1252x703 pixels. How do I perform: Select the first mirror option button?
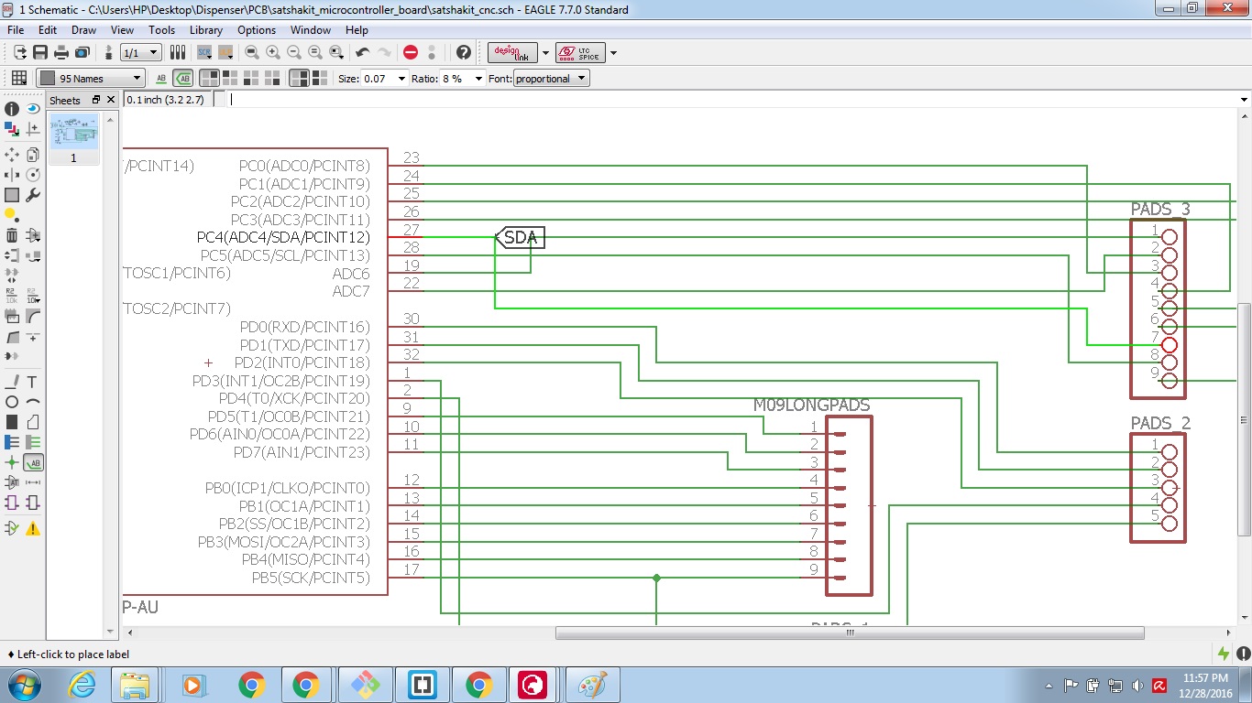(x=299, y=79)
